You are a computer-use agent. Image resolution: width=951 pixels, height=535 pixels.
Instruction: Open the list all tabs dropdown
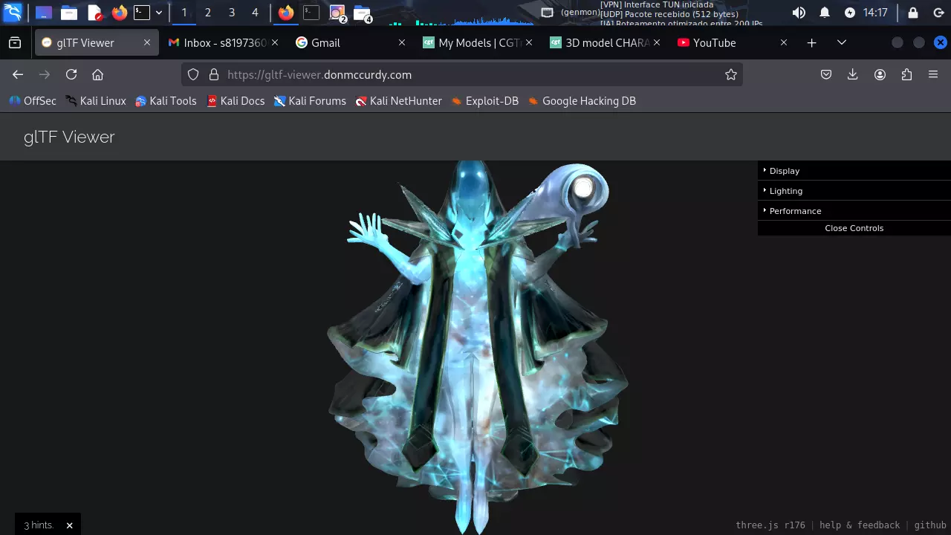[x=842, y=43]
